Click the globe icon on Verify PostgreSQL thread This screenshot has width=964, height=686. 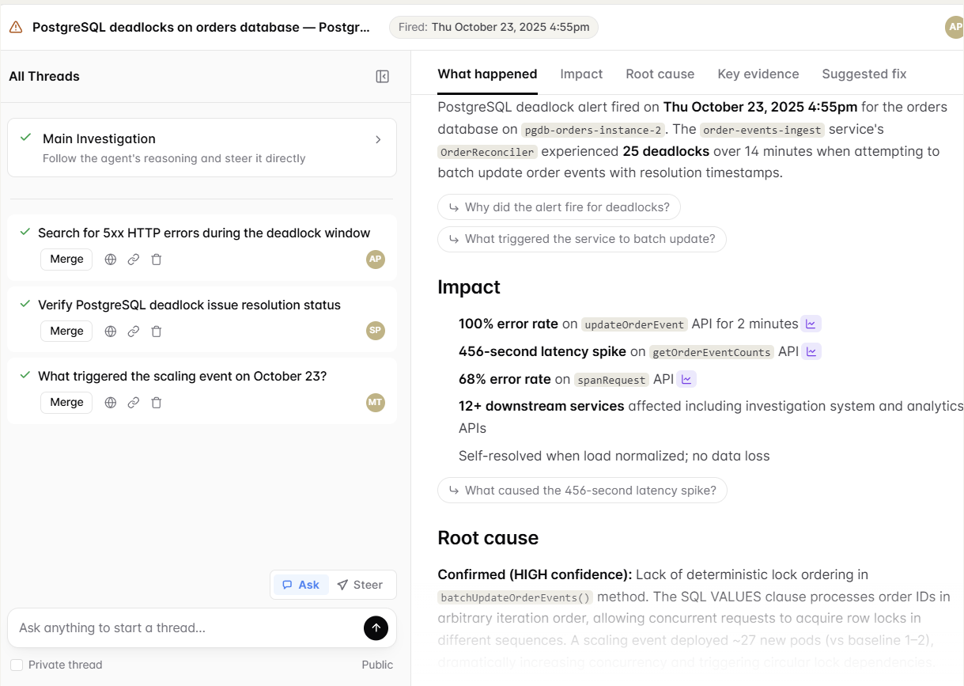[x=111, y=331]
